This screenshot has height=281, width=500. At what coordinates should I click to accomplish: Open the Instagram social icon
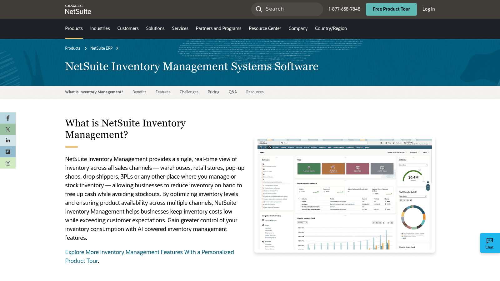coord(8,163)
